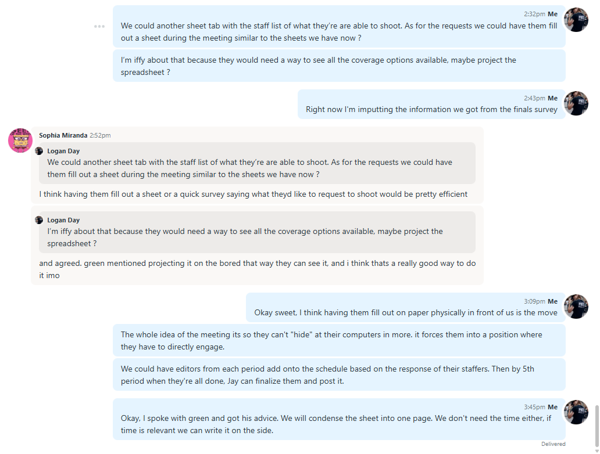Select the message about editors from each period
Viewport: 600px width, 454px height.
coord(338,374)
